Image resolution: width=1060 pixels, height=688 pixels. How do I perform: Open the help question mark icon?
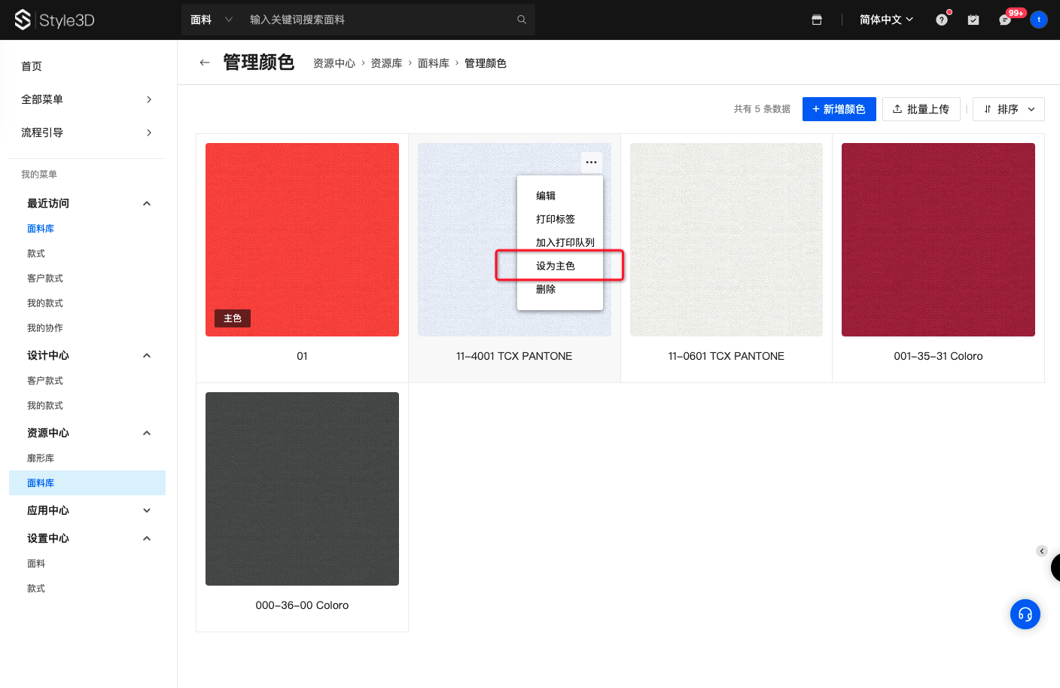coord(942,20)
